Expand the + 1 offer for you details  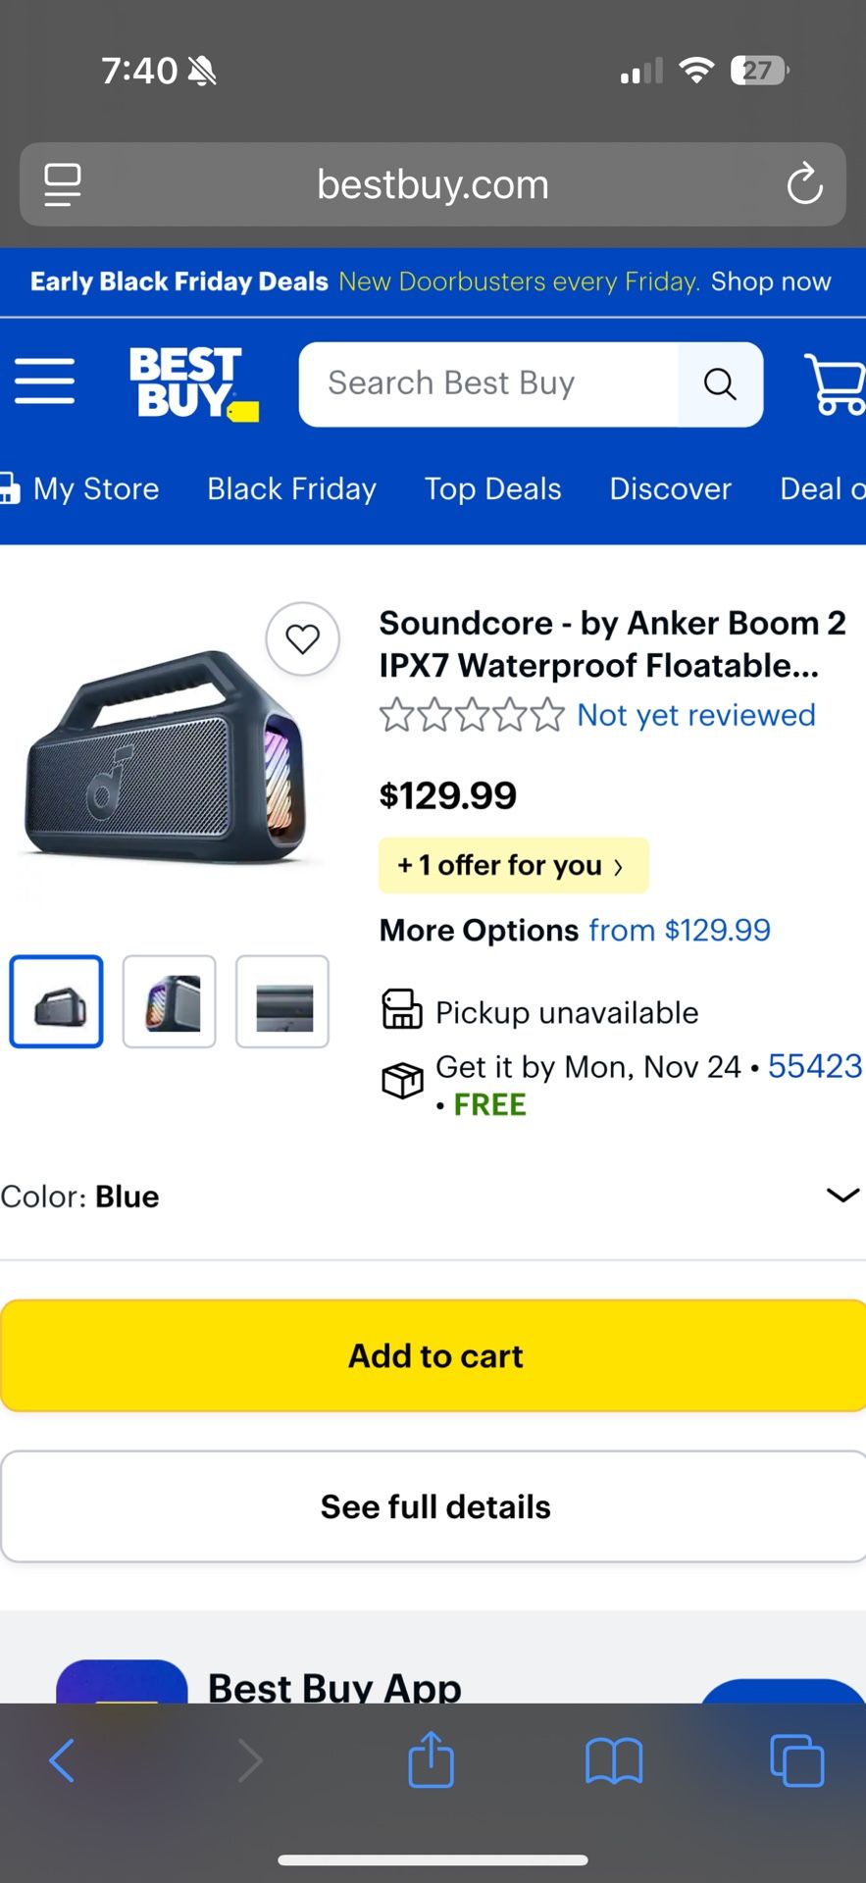[513, 865]
